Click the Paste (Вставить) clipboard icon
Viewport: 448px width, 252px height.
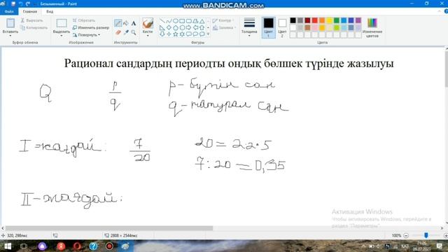tap(10, 23)
